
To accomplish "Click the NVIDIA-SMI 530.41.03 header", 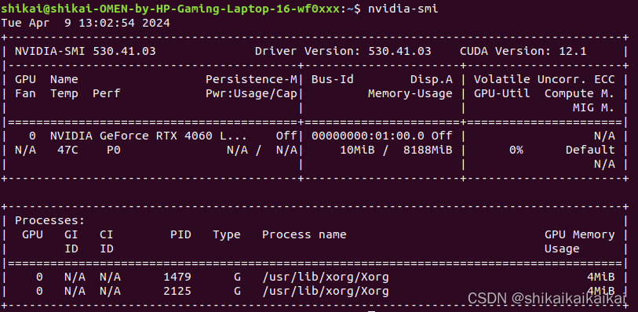I will pos(85,51).
